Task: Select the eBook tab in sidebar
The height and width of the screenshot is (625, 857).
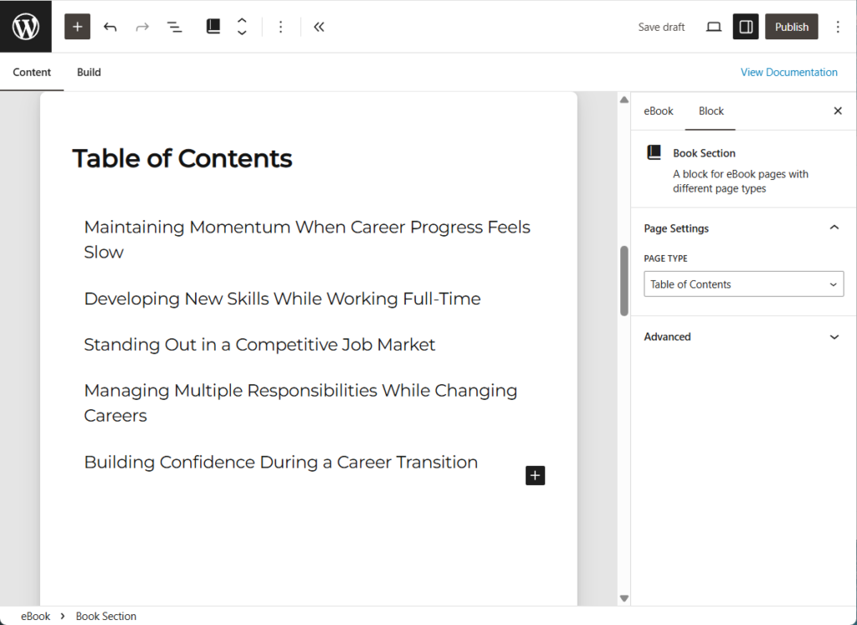Action: click(x=659, y=110)
